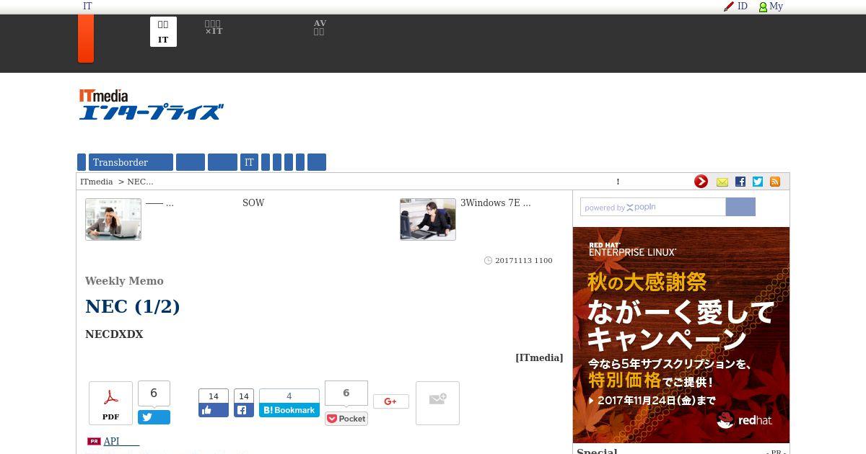Click the pencil ID registration link at top
The height and width of the screenshot is (454, 866).
tap(736, 6)
